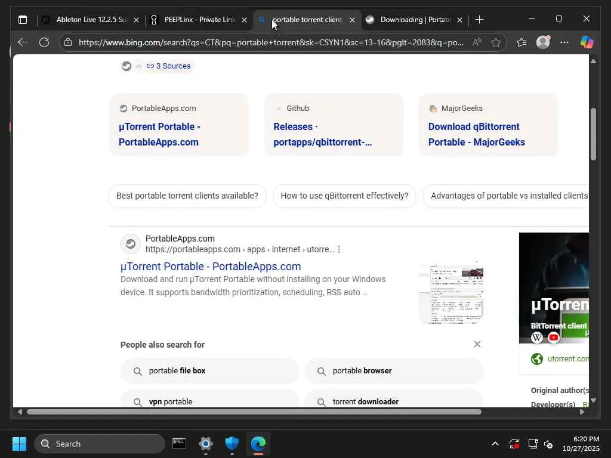Open utorrent.com website link
This screenshot has width=611, height=458.
coord(568,358)
